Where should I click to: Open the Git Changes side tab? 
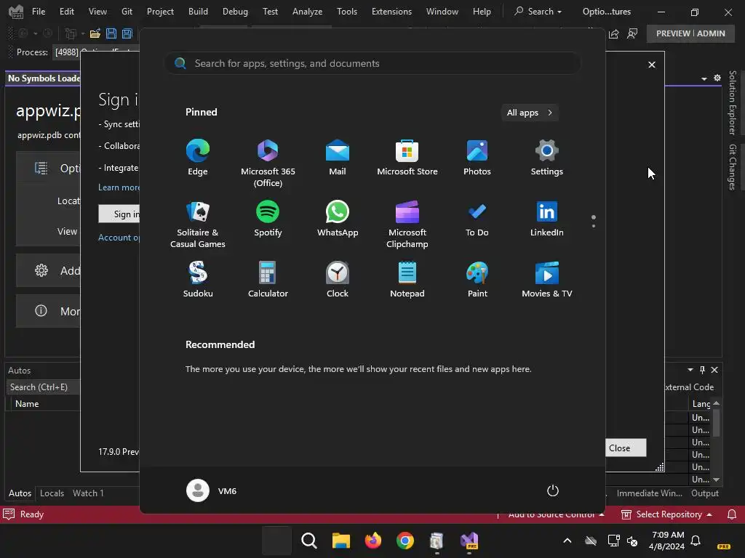pyautogui.click(x=732, y=168)
